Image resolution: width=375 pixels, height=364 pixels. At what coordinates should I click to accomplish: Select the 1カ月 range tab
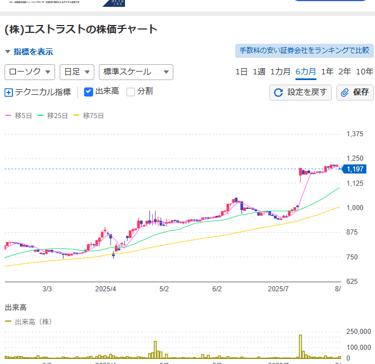tap(280, 72)
